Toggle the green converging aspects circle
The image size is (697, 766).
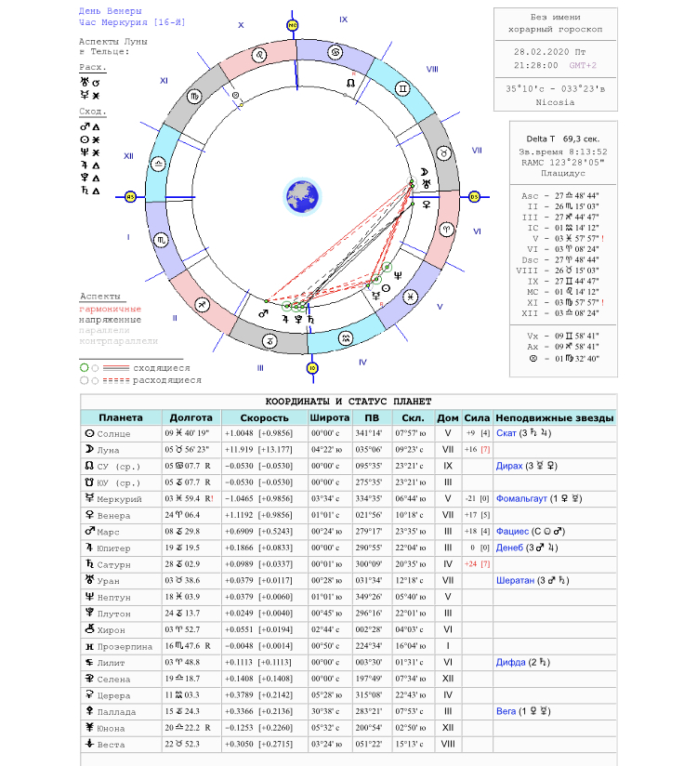point(84,368)
